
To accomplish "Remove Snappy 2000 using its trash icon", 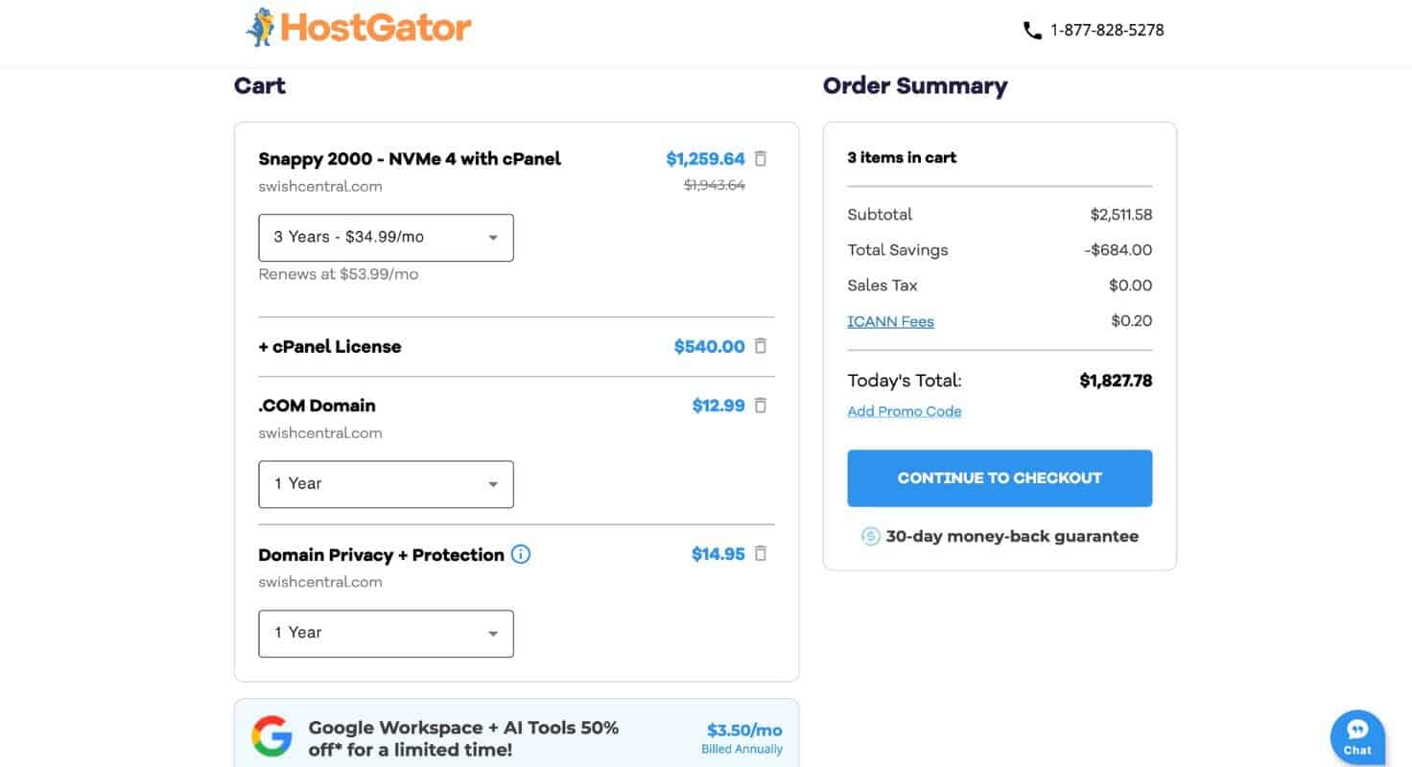I will tap(760, 158).
